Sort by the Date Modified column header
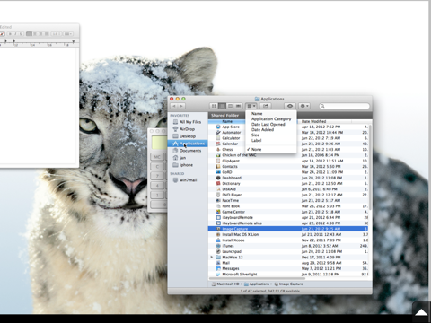431x323 pixels. tap(313, 121)
